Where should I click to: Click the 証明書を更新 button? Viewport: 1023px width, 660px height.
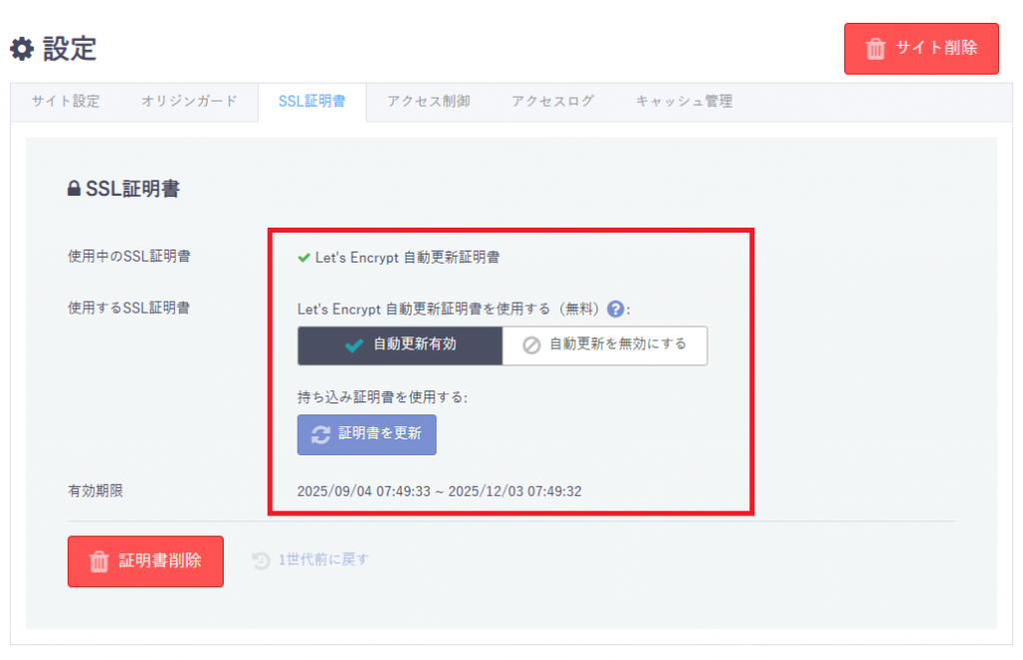point(367,434)
